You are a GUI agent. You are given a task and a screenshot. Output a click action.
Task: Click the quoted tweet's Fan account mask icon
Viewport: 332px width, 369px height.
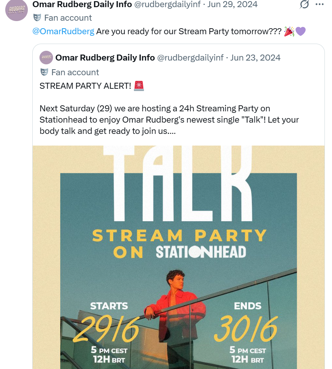coord(44,72)
